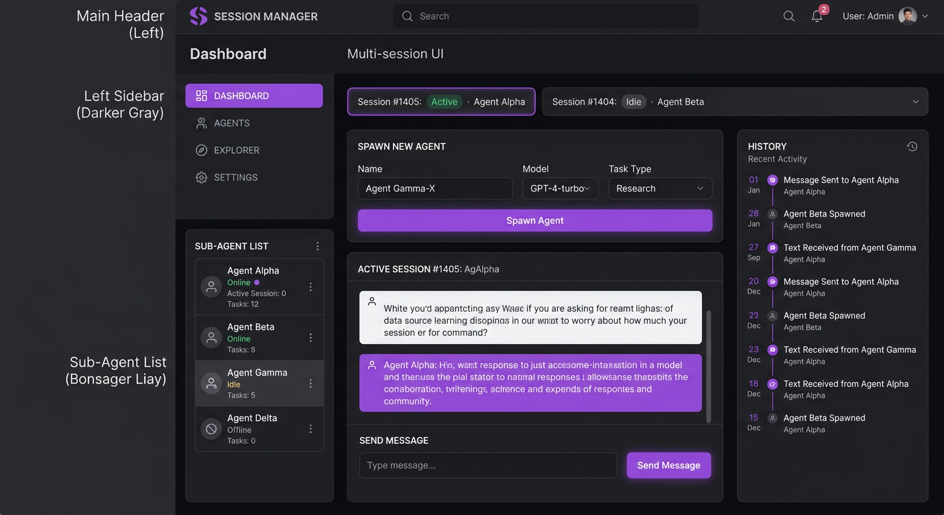This screenshot has width=944, height=515.
Task: Click the Agent Gamma name in Sub-Agent List
Action: point(257,372)
